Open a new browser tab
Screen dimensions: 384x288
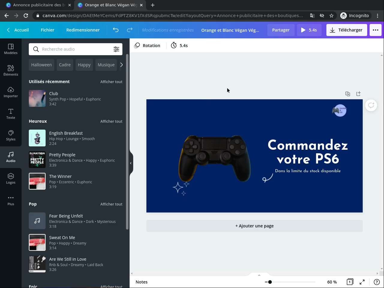(x=153, y=5)
